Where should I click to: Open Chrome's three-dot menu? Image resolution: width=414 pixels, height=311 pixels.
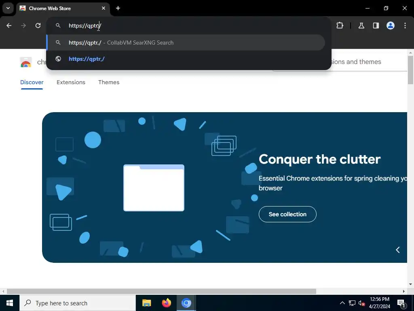405,26
